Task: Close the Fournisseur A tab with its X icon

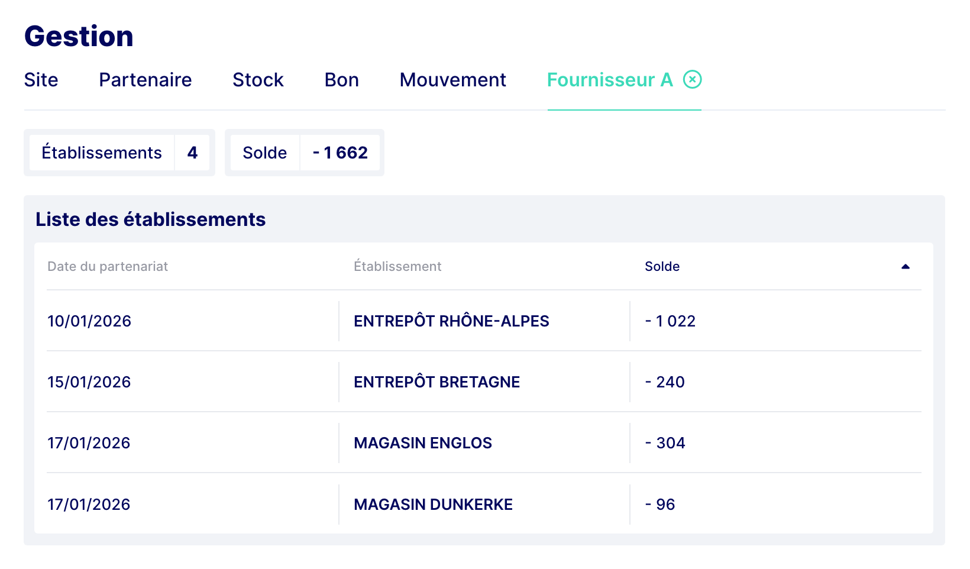Action: tap(692, 79)
